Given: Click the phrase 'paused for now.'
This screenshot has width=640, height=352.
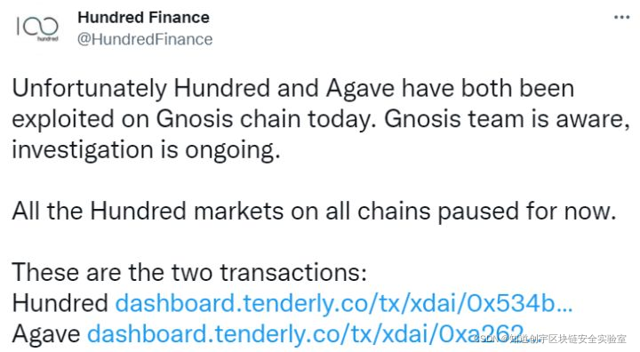Looking at the screenshot, I should click(x=527, y=212).
